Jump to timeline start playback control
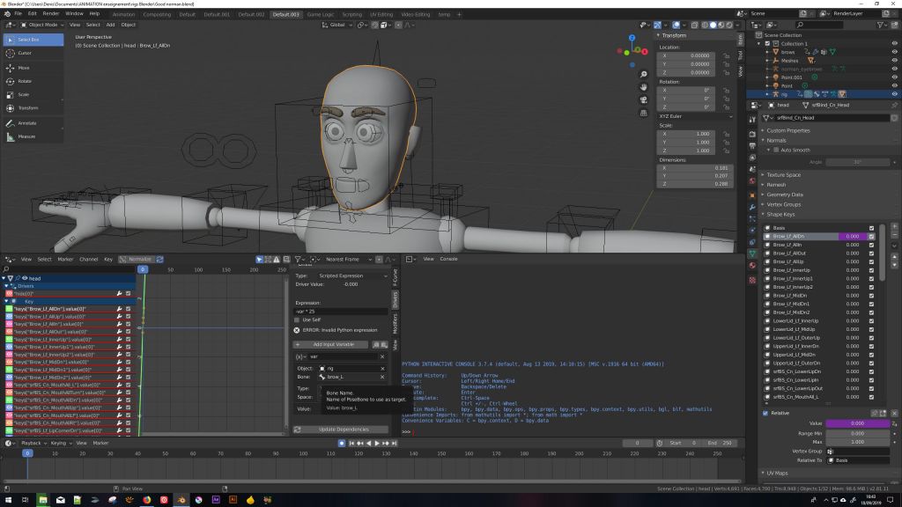902x507 pixels. pyautogui.click(x=351, y=444)
